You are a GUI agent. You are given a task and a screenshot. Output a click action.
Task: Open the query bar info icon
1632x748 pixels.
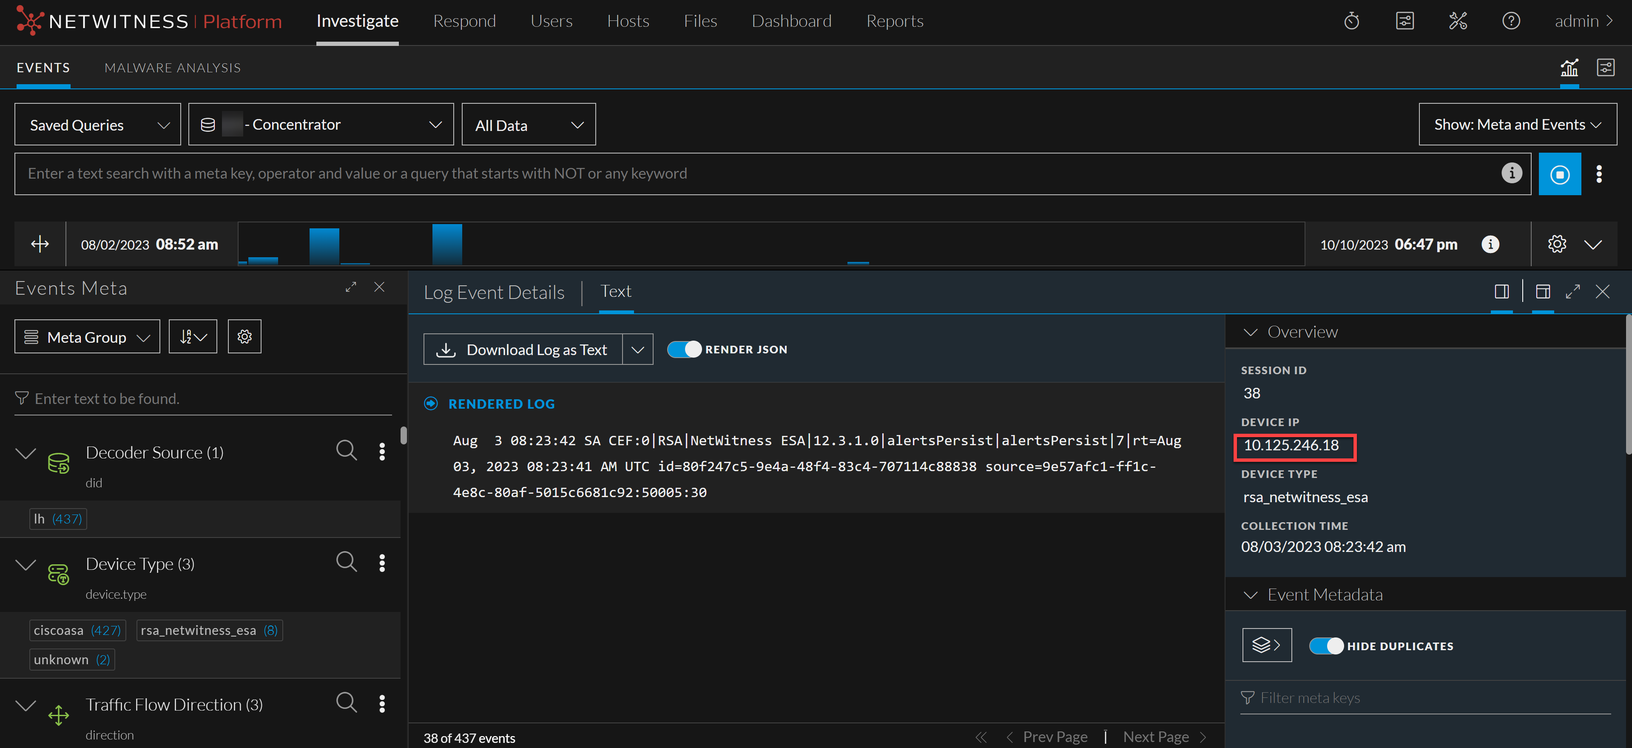1511,173
